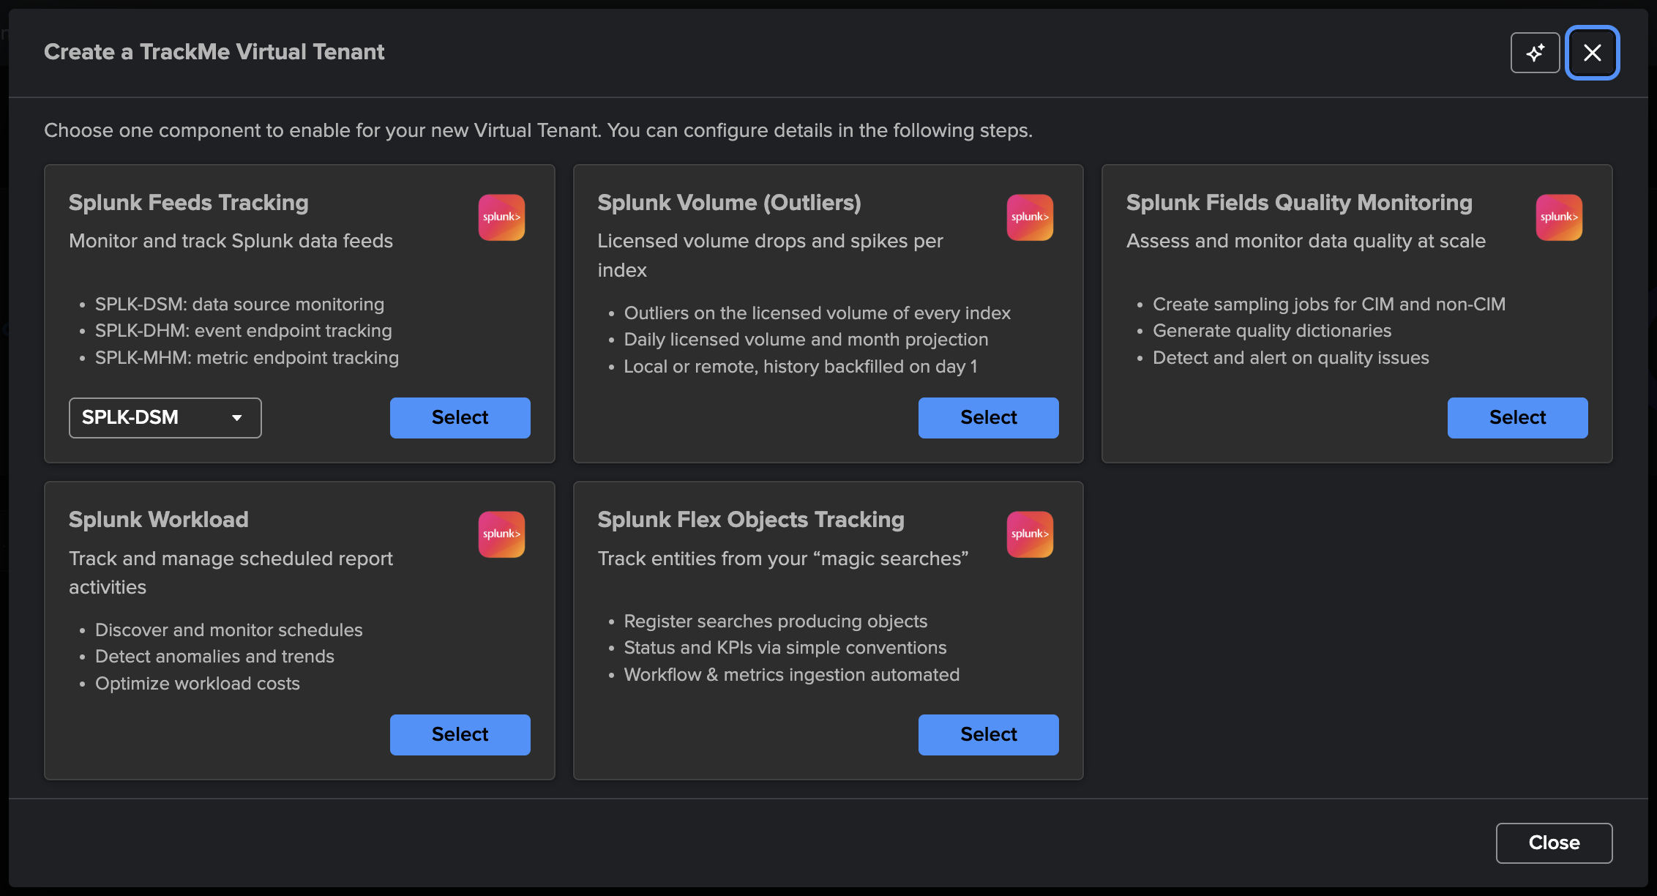
Task: Click the 'Create a TrackMe Virtual Tenant' heading
Action: [x=214, y=52]
